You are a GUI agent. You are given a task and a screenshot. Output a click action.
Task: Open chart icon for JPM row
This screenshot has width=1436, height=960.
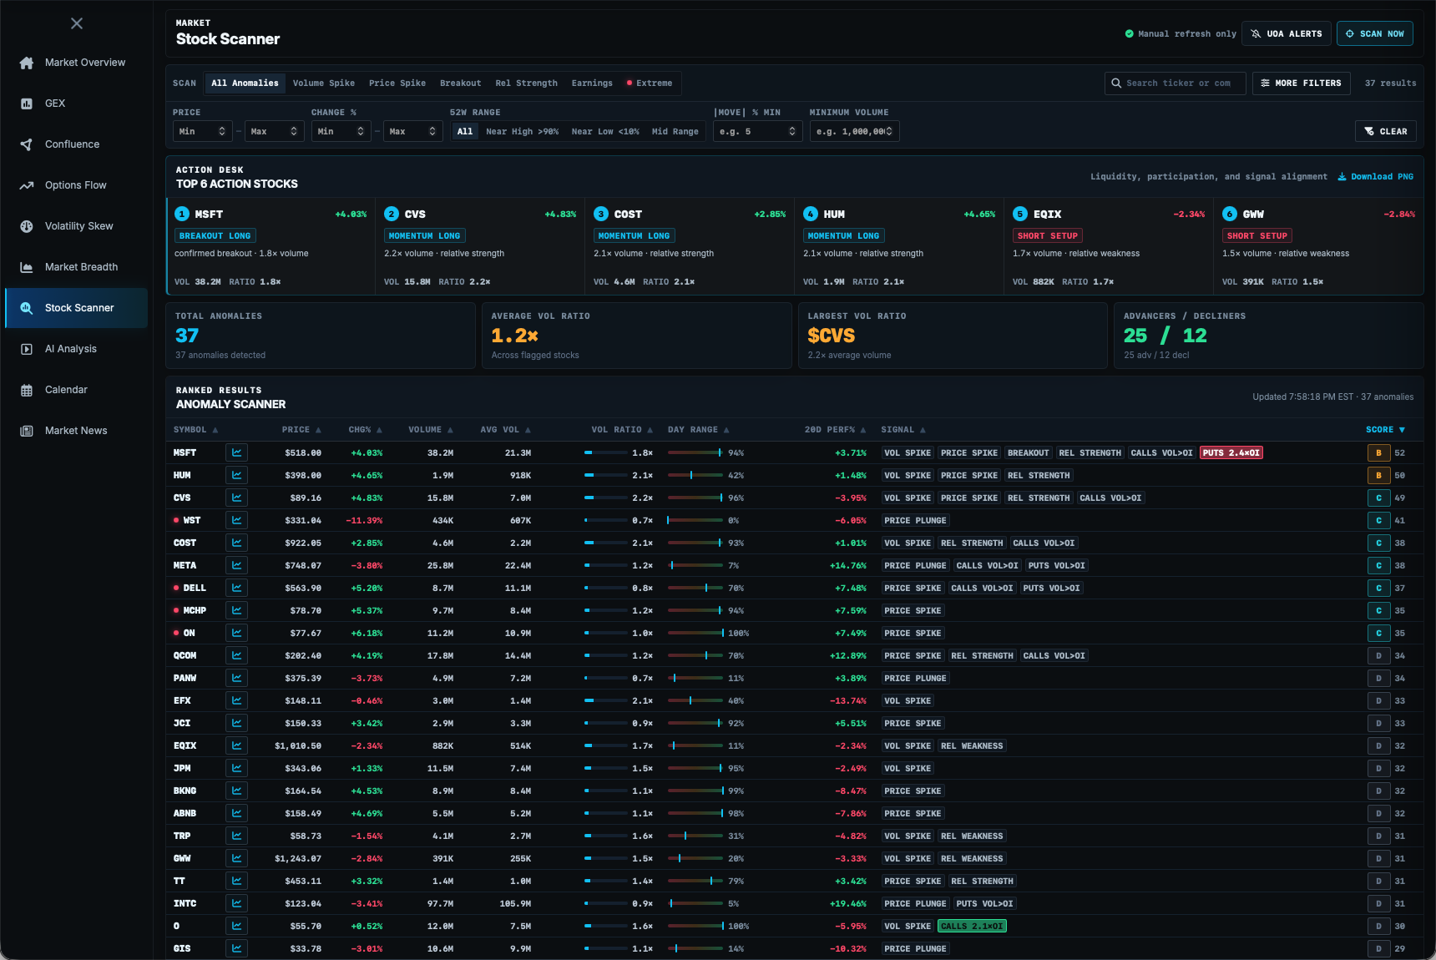[x=236, y=768]
